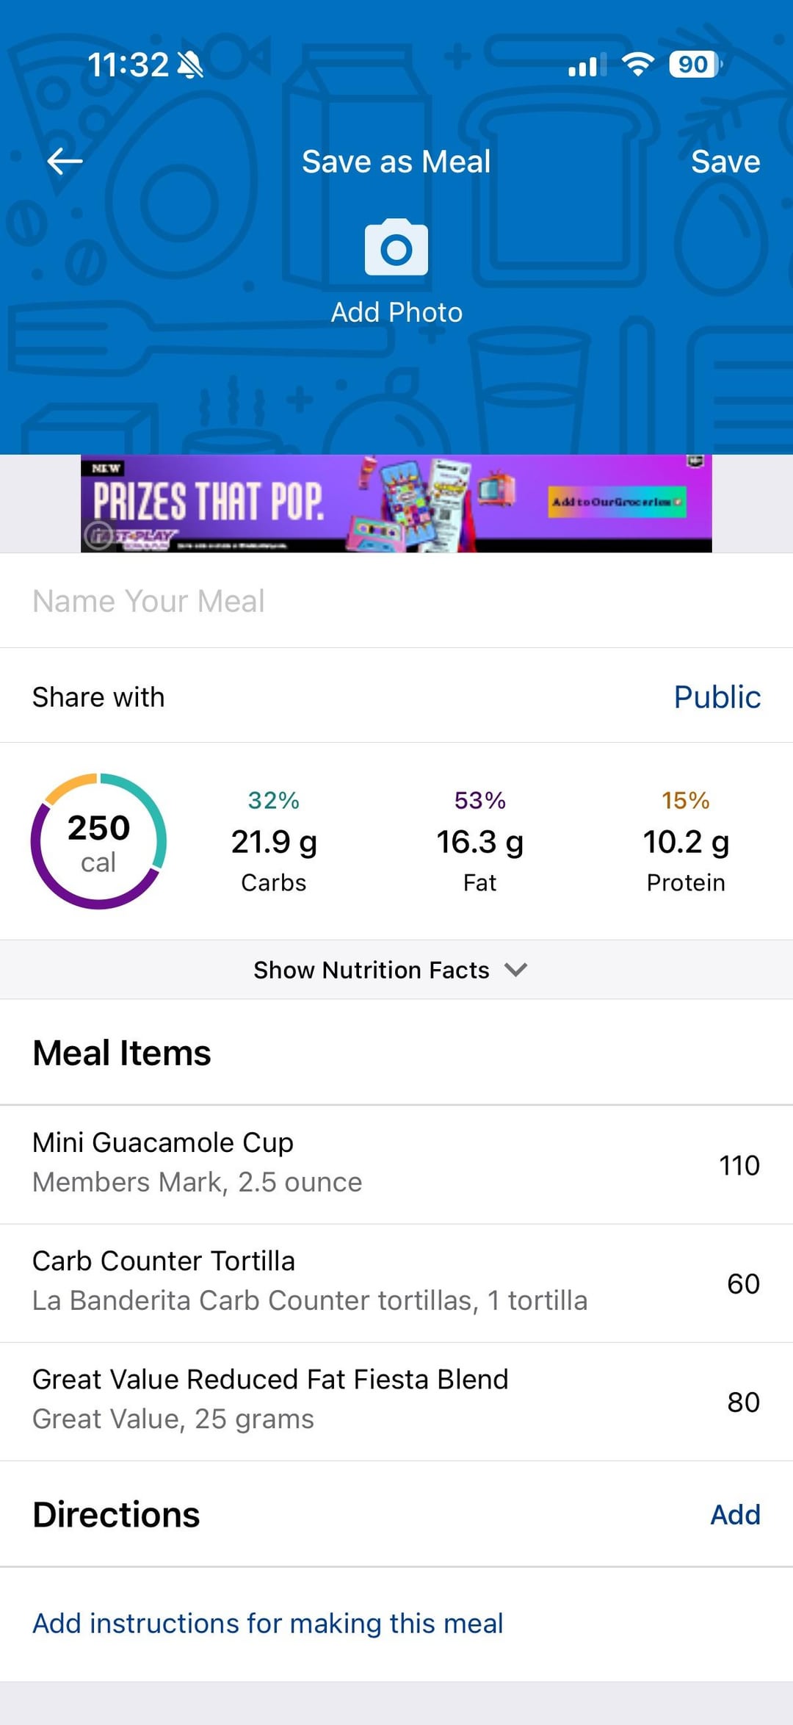The height and width of the screenshot is (1725, 793).
Task: Tap Add instructions for making this meal
Action: click(268, 1623)
